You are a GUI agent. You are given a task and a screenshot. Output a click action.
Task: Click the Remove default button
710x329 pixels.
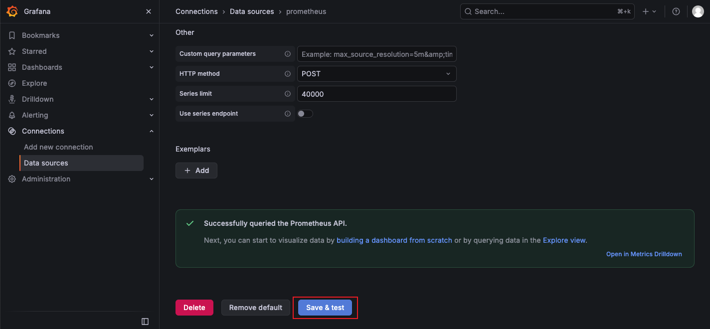(256, 308)
